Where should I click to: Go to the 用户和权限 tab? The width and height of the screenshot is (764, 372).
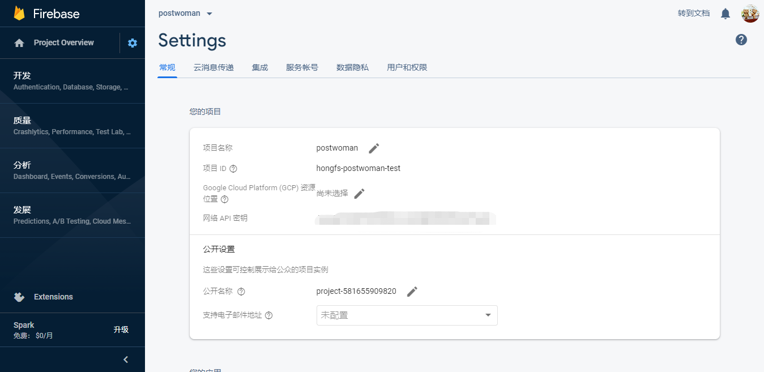[407, 67]
